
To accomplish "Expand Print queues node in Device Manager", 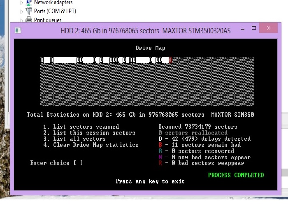I will click(x=21, y=21).
